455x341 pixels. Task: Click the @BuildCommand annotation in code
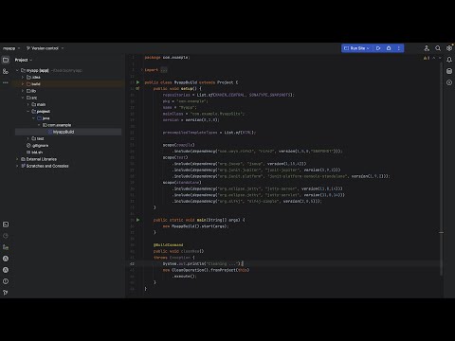click(x=168, y=245)
